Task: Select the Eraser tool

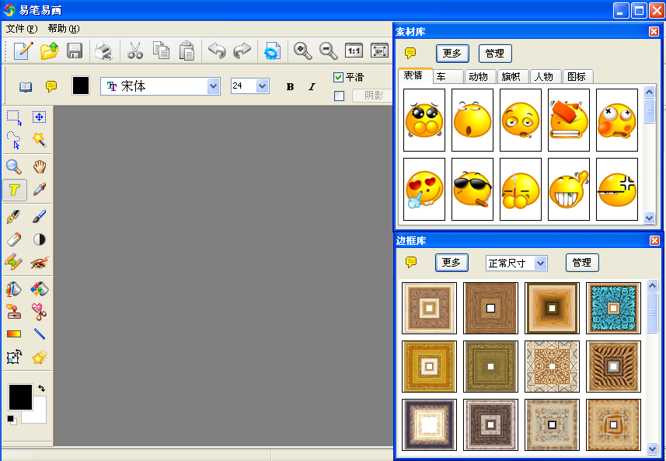Action: [x=14, y=239]
